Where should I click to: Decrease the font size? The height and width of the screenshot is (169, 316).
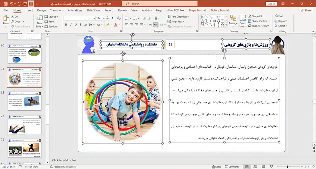(x=113, y=18)
